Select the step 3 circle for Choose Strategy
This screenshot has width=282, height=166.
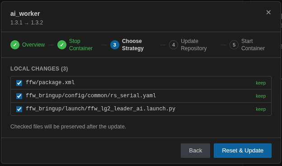click(x=115, y=45)
